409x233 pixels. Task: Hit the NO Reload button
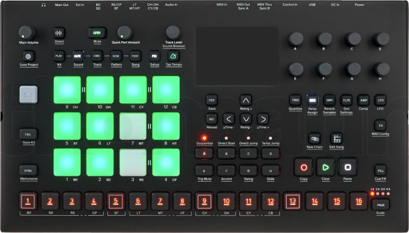211,119
